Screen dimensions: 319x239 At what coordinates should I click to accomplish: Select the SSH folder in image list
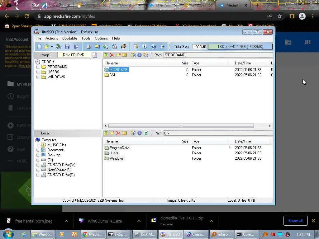113,75
